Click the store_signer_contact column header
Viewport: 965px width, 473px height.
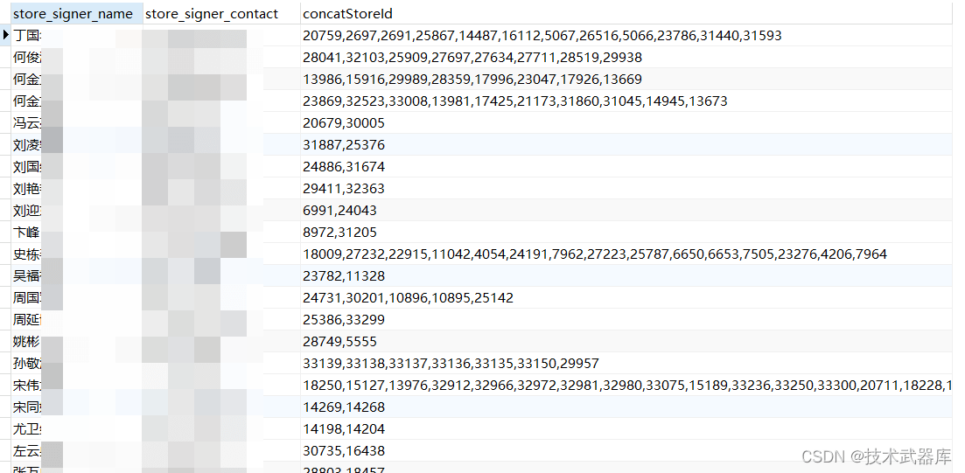(x=221, y=13)
